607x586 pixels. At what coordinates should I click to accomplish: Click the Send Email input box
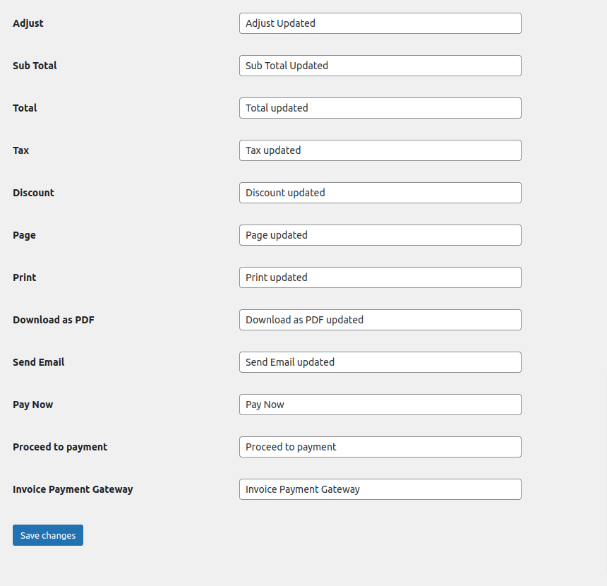click(380, 362)
